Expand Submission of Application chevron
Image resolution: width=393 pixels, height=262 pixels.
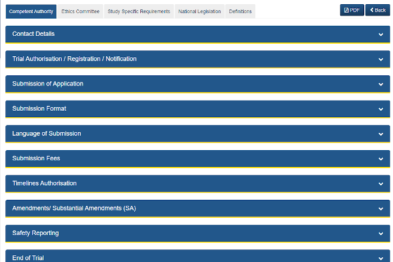pos(381,84)
